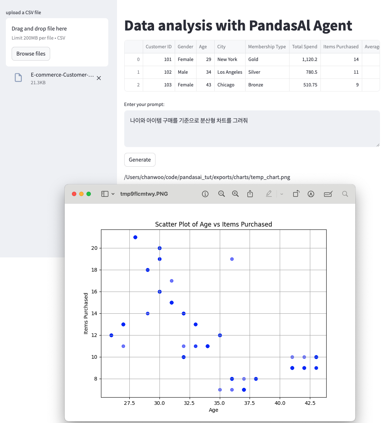Screen dimensions: 384x423
Task: Sort by the Customer ID column header
Action: 159,47
